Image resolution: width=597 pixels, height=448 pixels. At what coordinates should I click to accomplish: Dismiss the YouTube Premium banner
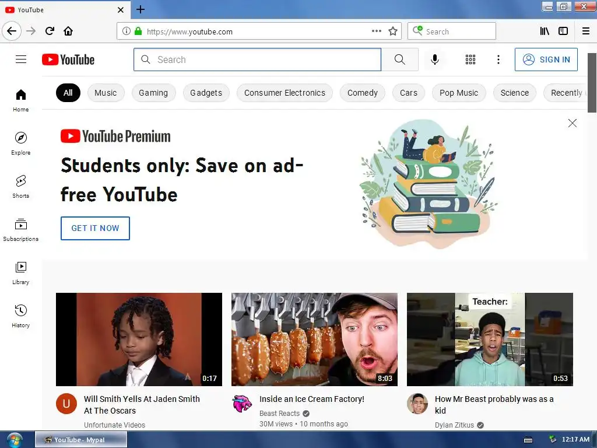tap(573, 123)
